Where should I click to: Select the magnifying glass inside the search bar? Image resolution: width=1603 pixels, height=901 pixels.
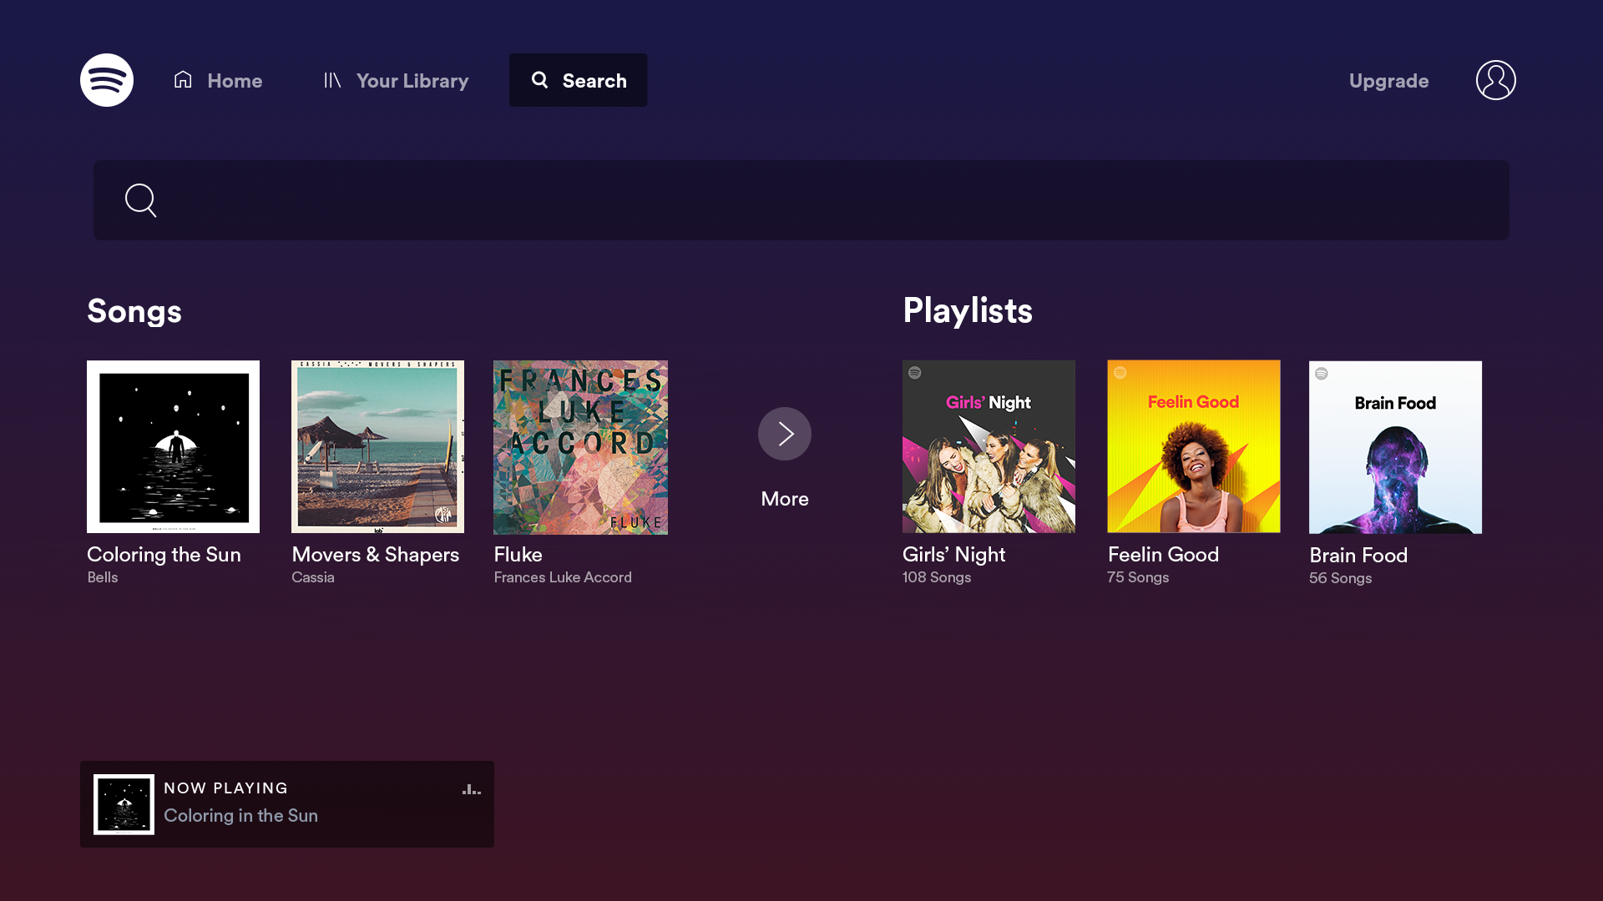tap(140, 200)
